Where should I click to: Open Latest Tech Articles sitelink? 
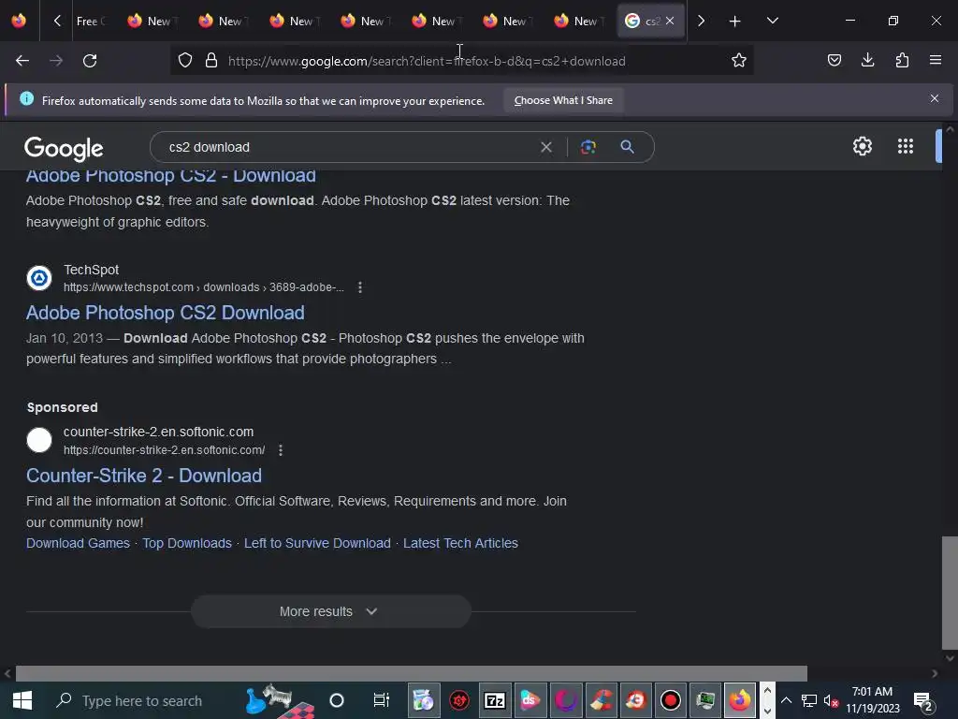[x=460, y=543]
